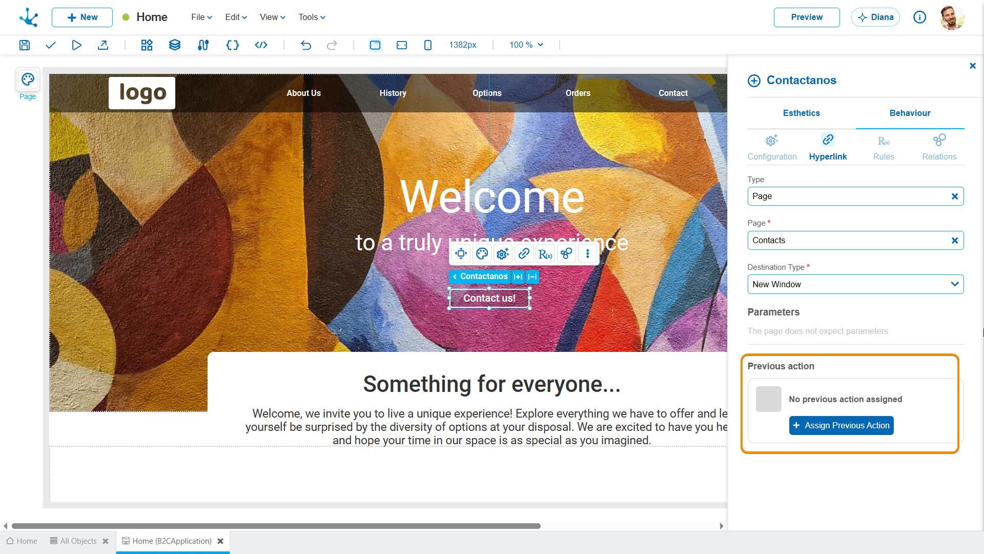Switch to the Home bottom tab

point(22,541)
